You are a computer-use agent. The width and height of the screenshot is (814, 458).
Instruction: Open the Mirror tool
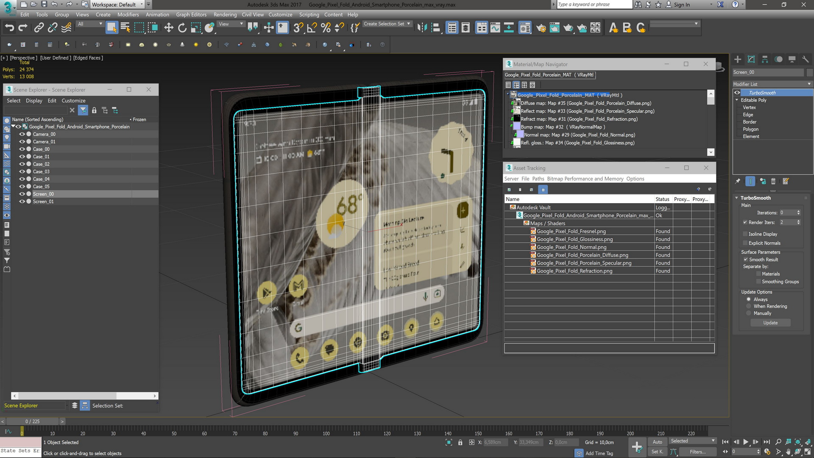tap(422, 28)
